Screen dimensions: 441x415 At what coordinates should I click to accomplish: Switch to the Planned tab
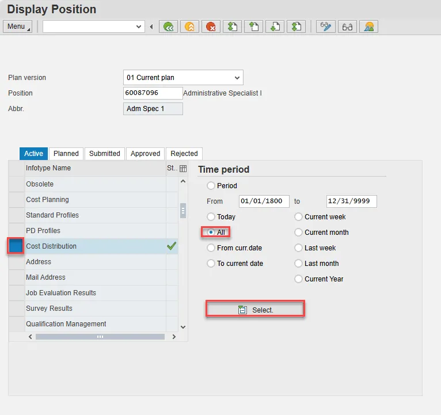pyautogui.click(x=66, y=154)
